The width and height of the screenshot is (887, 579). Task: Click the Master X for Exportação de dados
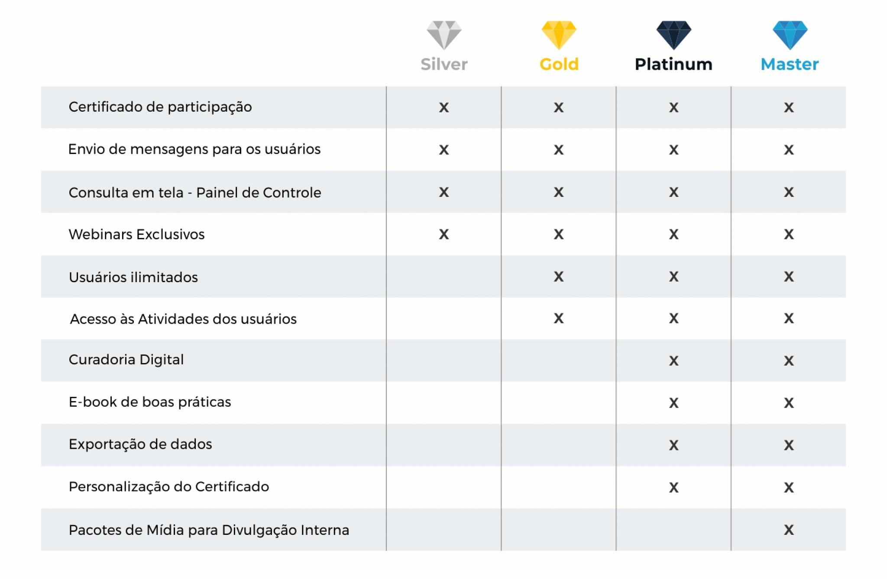[789, 445]
